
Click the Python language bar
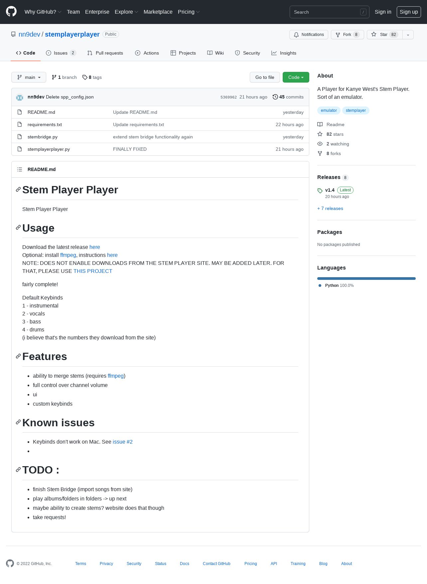(x=366, y=279)
